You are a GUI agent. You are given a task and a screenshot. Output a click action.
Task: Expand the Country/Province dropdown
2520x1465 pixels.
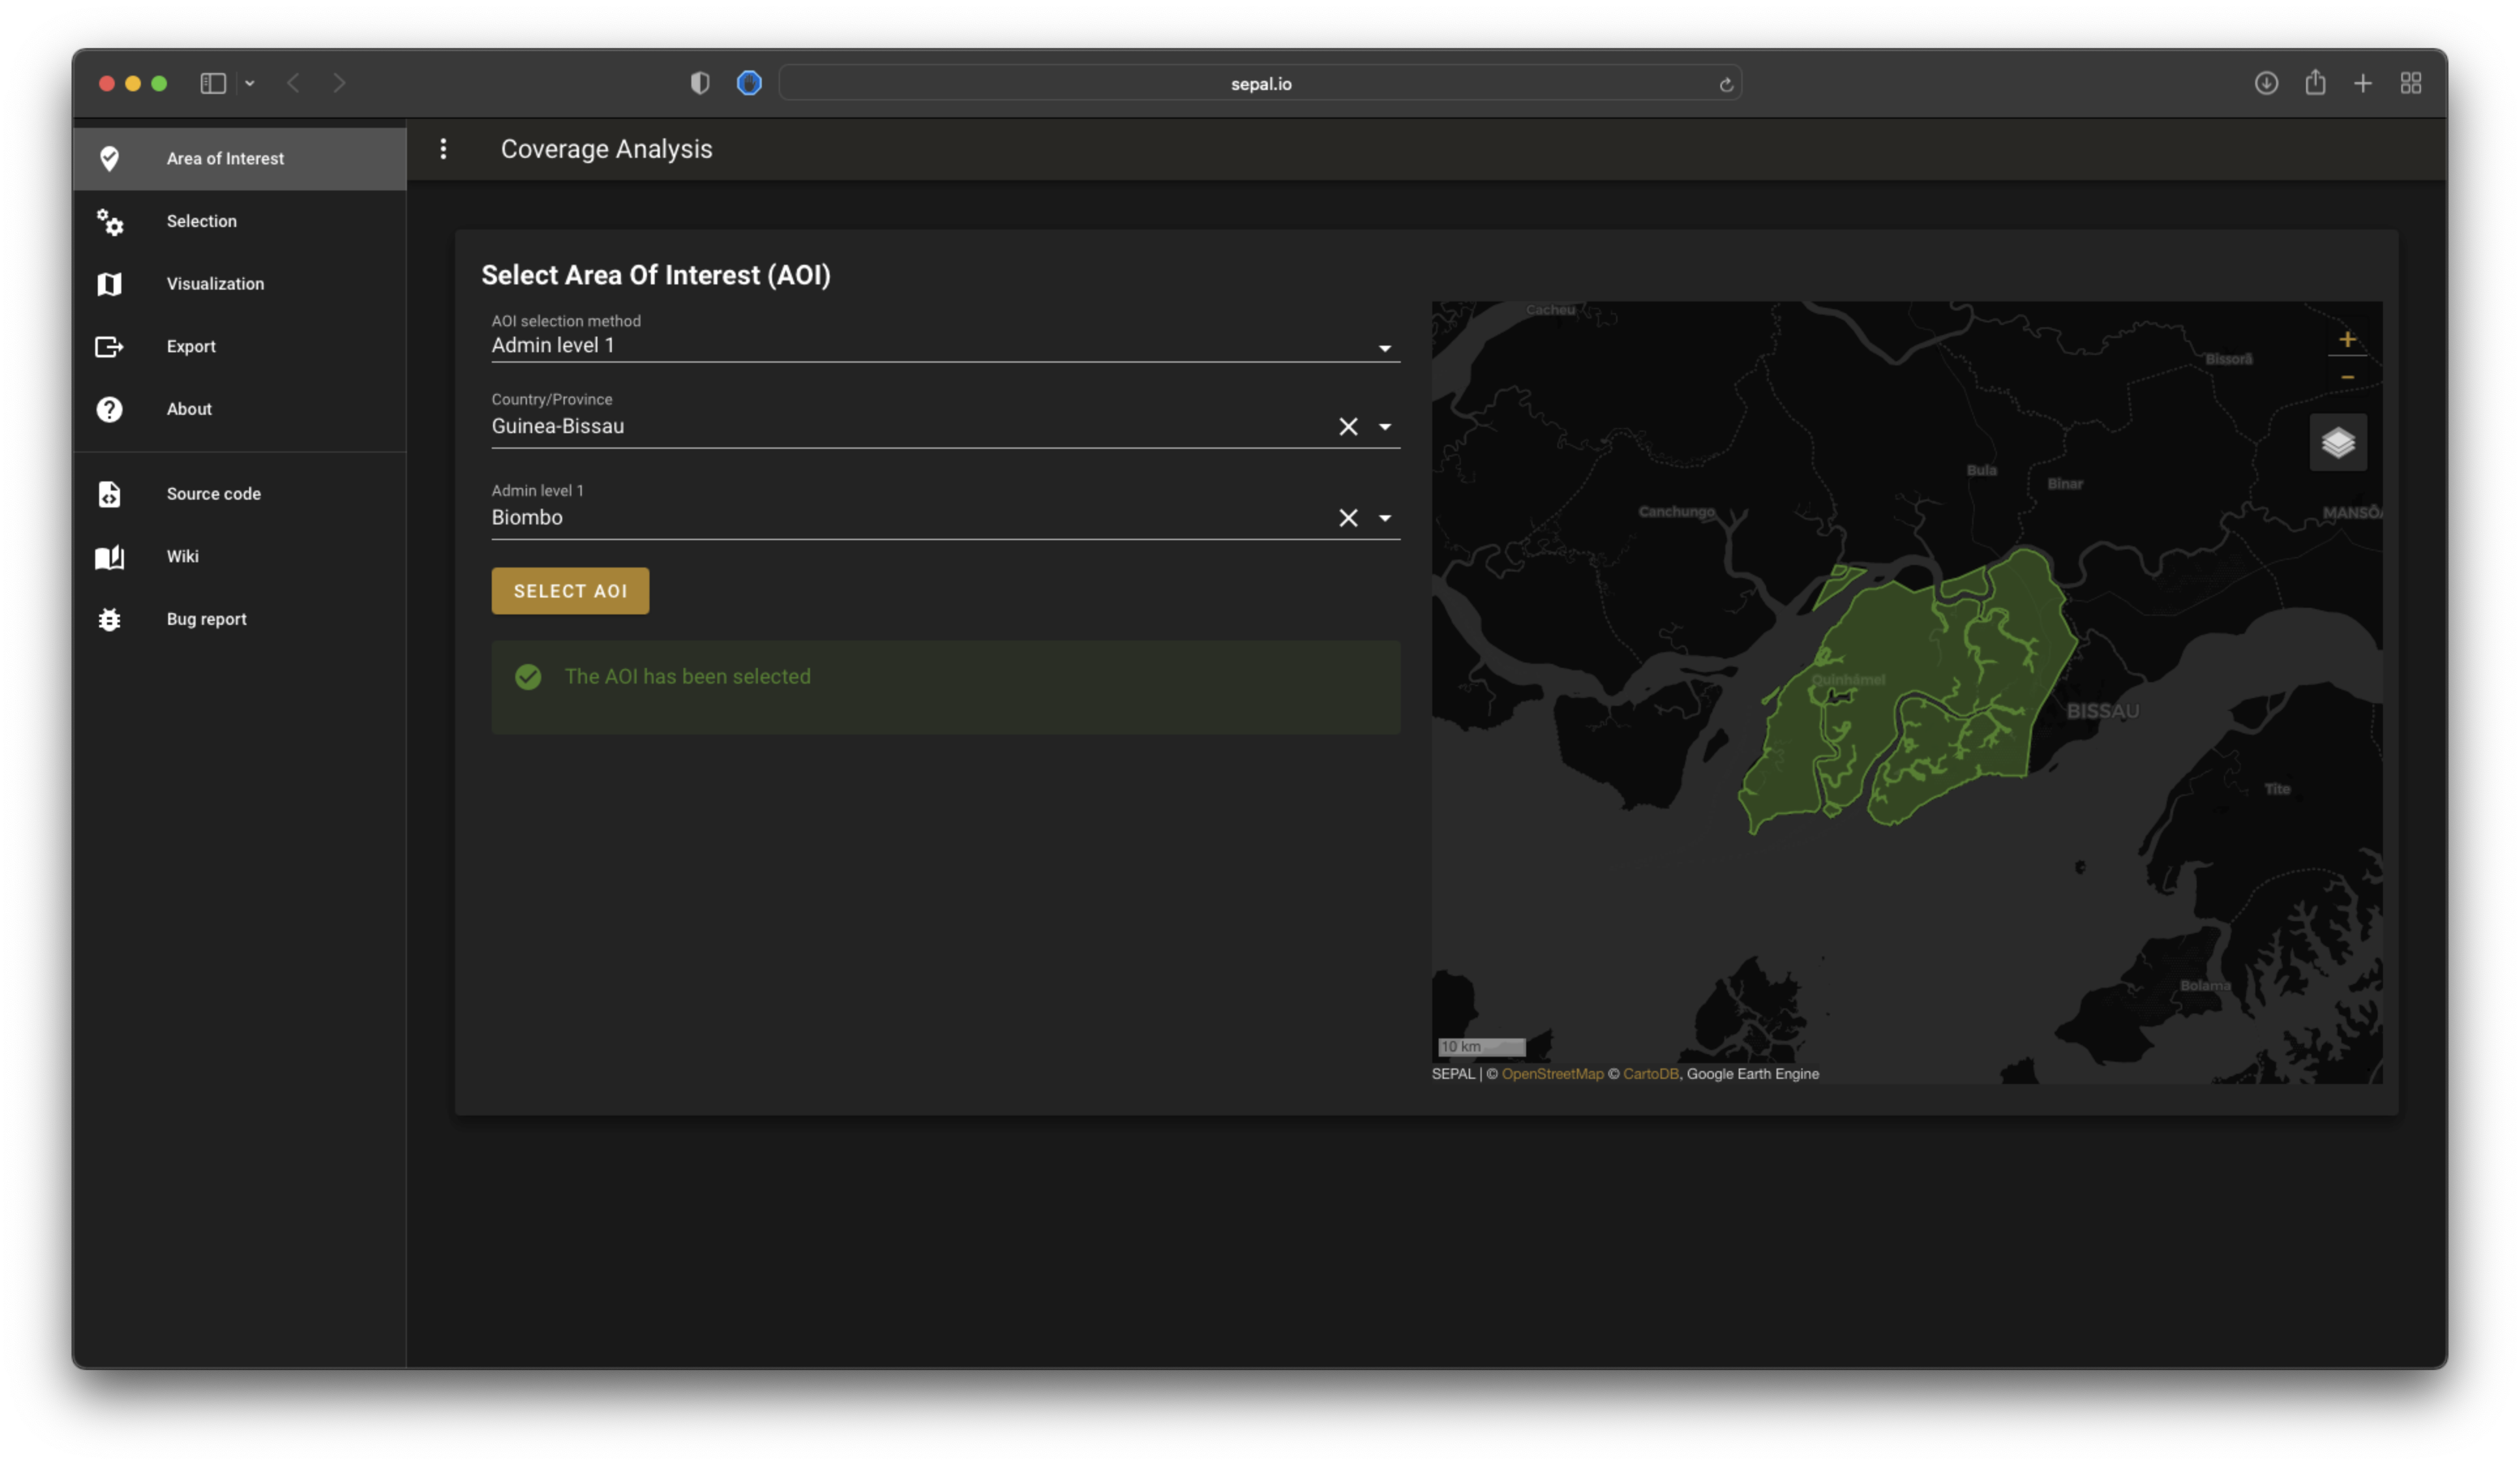pos(1384,427)
